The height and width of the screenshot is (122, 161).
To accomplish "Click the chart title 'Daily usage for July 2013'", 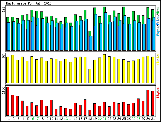I will point(29,3).
